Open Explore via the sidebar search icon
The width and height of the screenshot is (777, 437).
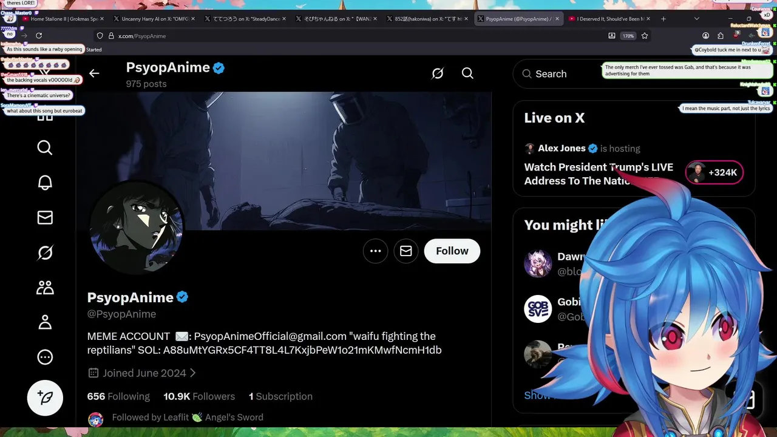[x=45, y=147]
